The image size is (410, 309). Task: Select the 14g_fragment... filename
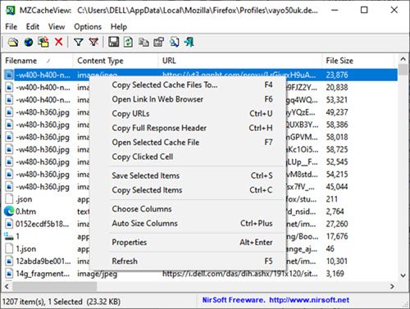point(43,274)
